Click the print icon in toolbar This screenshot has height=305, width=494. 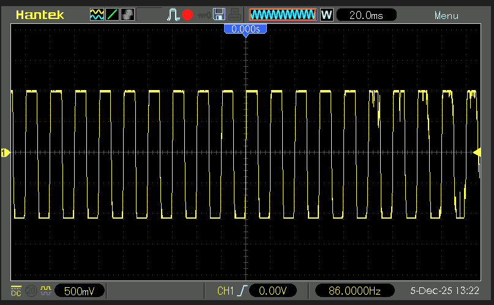(x=234, y=15)
